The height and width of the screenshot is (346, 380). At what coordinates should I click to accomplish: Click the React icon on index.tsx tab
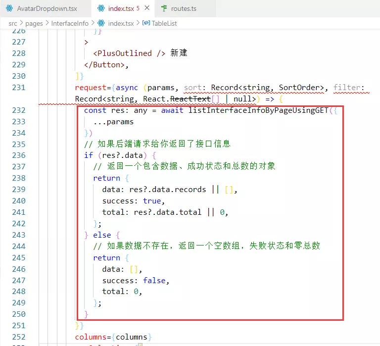coord(101,8)
